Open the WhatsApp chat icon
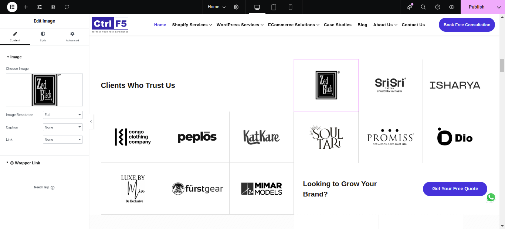 [491, 198]
